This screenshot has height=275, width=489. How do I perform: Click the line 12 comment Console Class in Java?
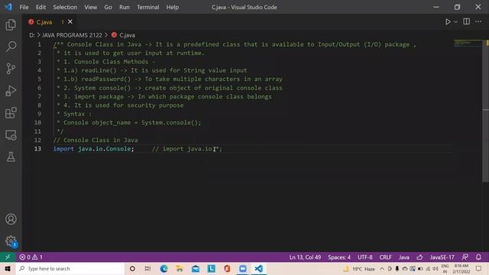tap(96, 140)
